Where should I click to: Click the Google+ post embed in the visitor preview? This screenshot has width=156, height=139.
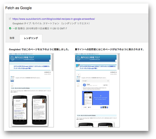pos(95,95)
